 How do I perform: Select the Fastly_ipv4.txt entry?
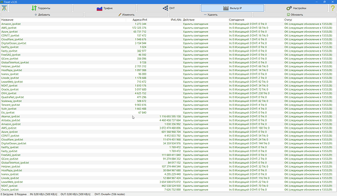(x=168, y=51)
